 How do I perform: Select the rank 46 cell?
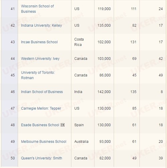[10, 92]
